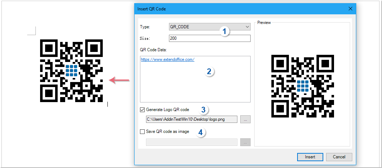Screen dimensions: 382x168
Task: Uncheck the Generate Logo QR code checkbox
Action: point(142,110)
